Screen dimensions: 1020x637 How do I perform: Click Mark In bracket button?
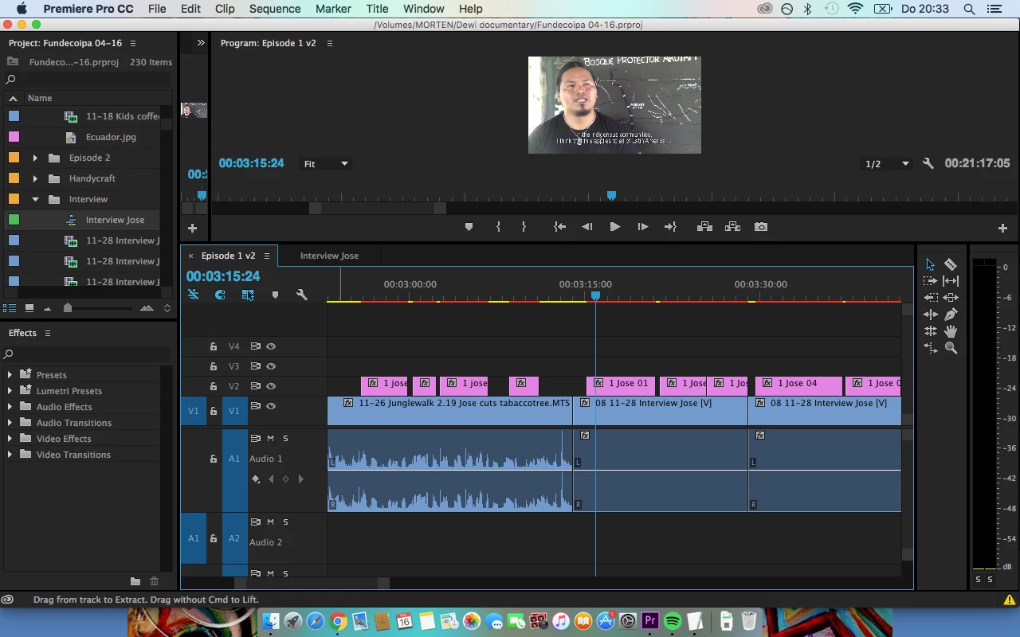coord(498,227)
